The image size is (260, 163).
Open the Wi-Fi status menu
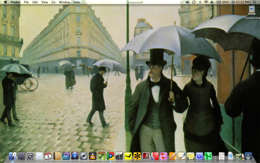[x=206, y=2]
